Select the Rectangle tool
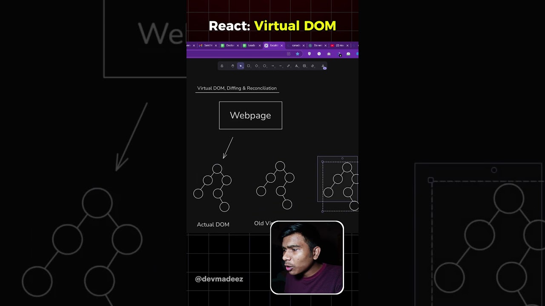The image size is (545, 306). [x=249, y=66]
